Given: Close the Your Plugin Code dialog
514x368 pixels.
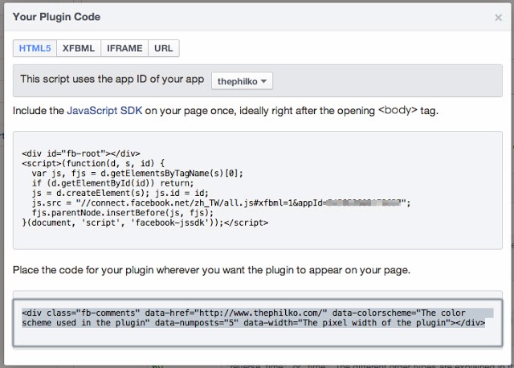Looking at the screenshot, I should 498,18.
